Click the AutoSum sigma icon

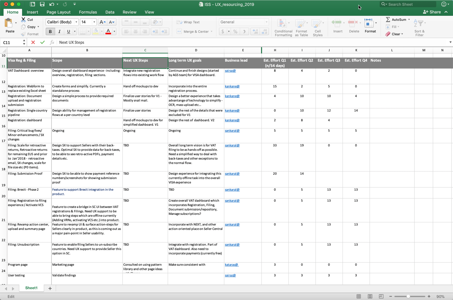coord(388,19)
